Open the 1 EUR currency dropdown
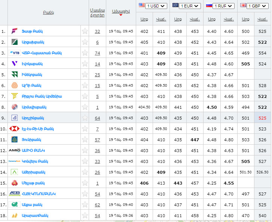Screen dimensions: 272x222 pyautogui.click(x=190, y=6)
